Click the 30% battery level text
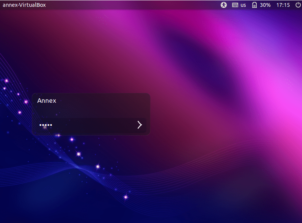The height and width of the screenshot is (223, 302). point(265,5)
